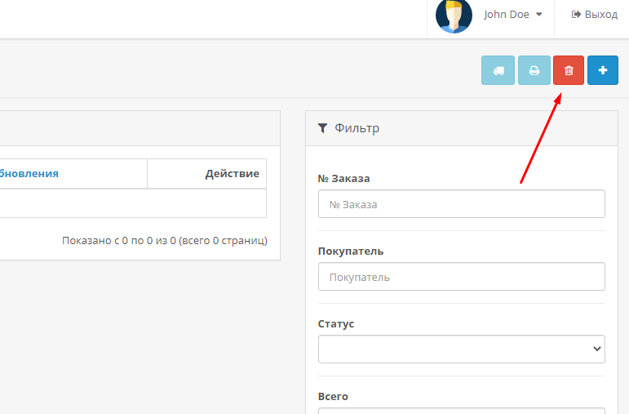Click the blue plus add order button
The image size is (629, 414).
click(x=603, y=70)
